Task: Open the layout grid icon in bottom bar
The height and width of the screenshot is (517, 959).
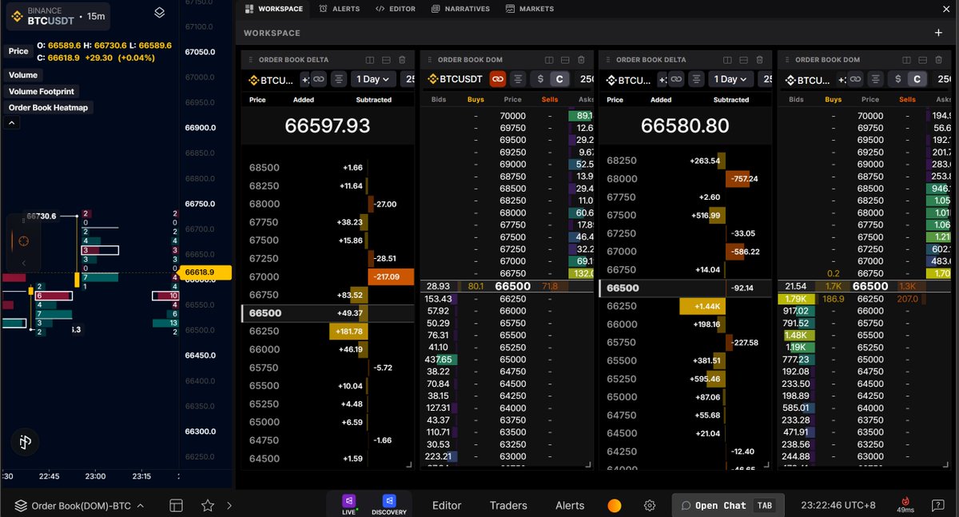Action: coord(176,505)
